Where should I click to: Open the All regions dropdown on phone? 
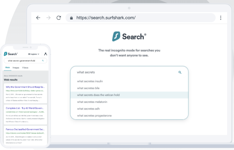point(34,54)
